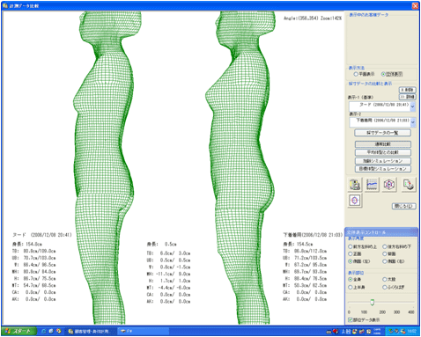Screen dimensions: 421x337
Task: Select the 平面表示 radio option
Action: pos(356,74)
